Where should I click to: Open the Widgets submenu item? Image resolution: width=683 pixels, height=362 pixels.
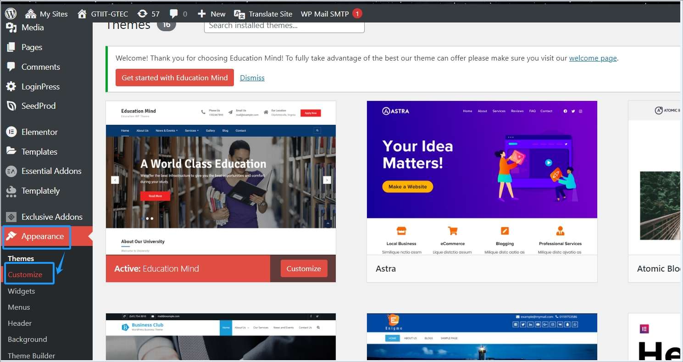click(x=21, y=291)
